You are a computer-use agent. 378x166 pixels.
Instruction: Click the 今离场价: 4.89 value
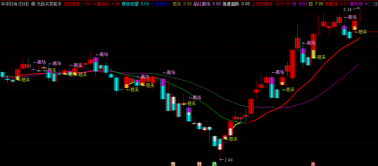[x=106, y=4]
